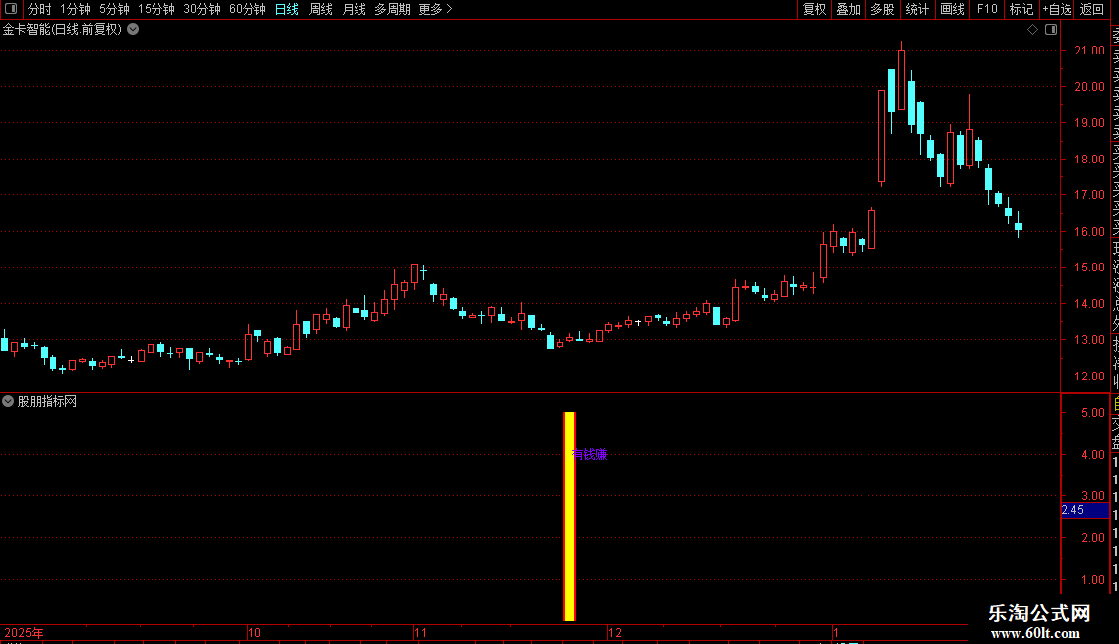The image size is (1119, 644).
Task: Expand the 股朋指标网 indicator dropdown
Action: pos(8,401)
